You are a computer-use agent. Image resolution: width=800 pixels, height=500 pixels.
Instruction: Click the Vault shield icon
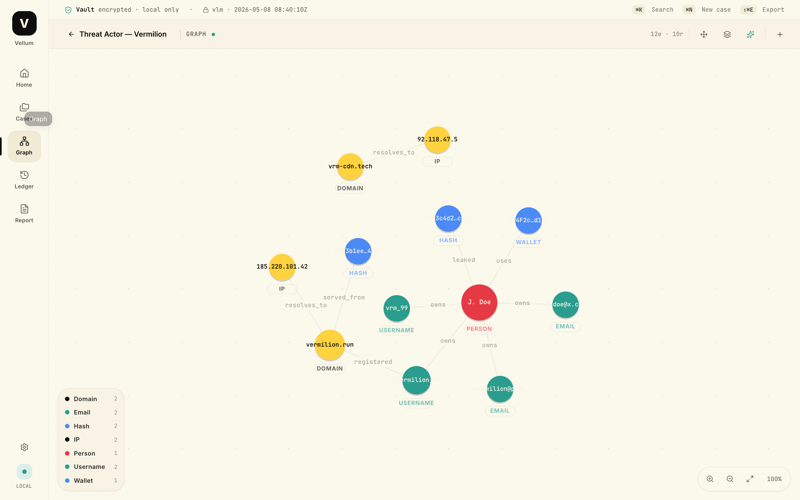tap(68, 10)
